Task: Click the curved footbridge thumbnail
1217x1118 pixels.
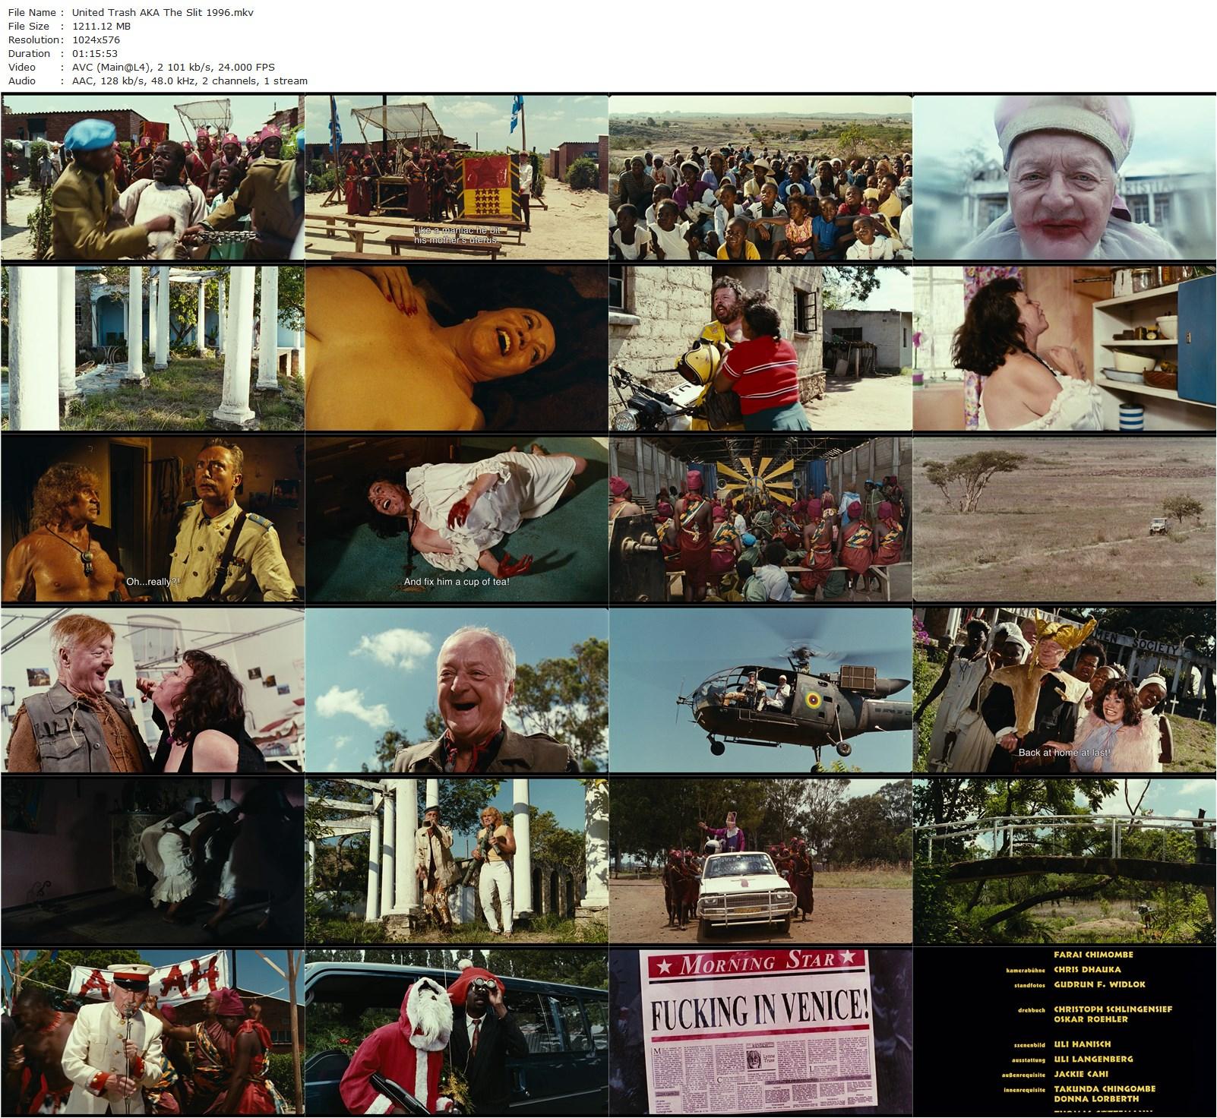Action: 1064,861
